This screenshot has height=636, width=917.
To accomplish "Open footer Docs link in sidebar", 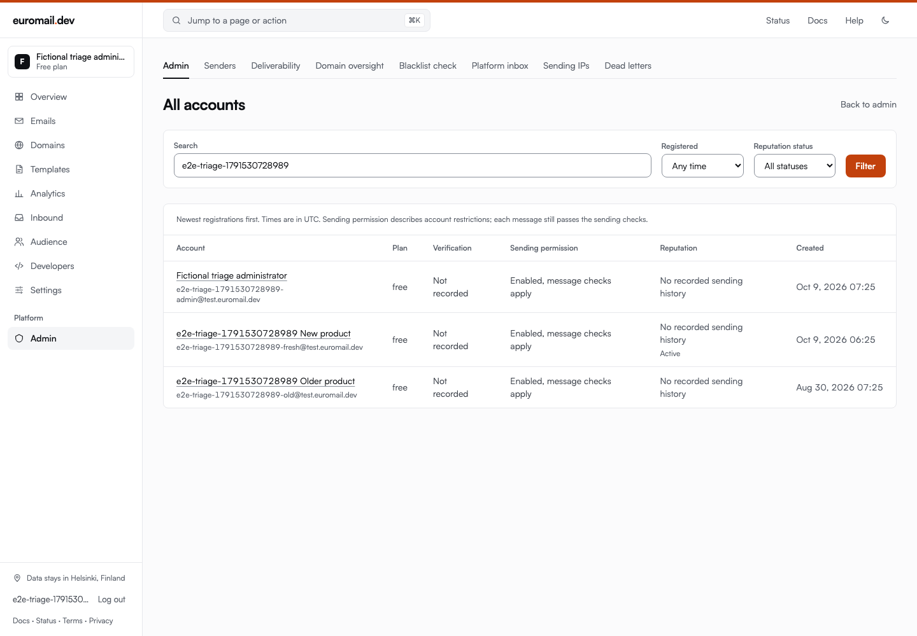I will coord(21,621).
